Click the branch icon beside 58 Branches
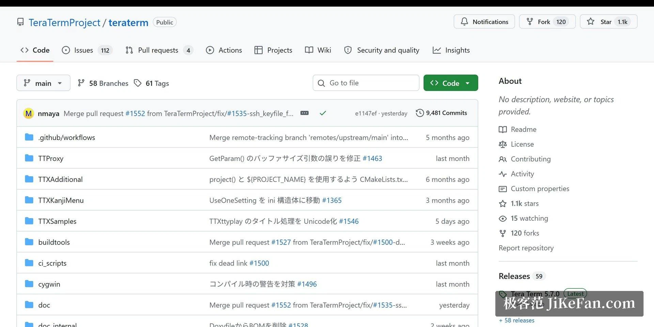Screen dimensions: 654x327 tap(81, 83)
